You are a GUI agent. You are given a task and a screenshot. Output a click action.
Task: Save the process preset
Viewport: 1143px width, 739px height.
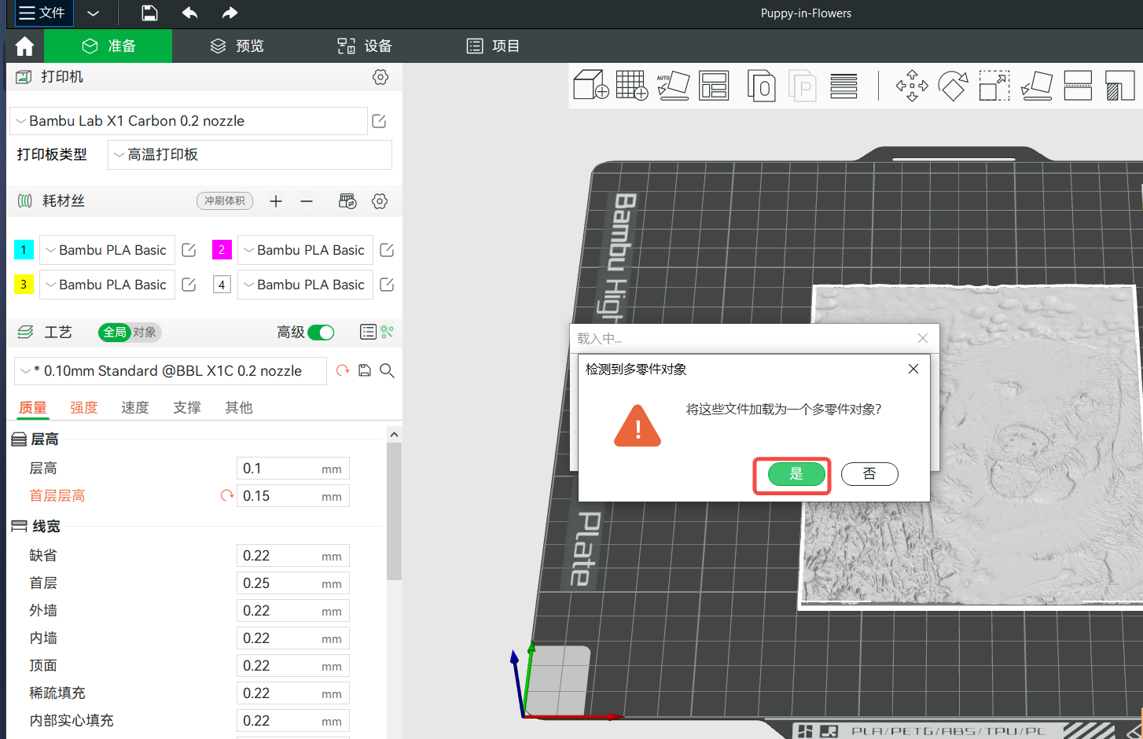[x=365, y=370]
